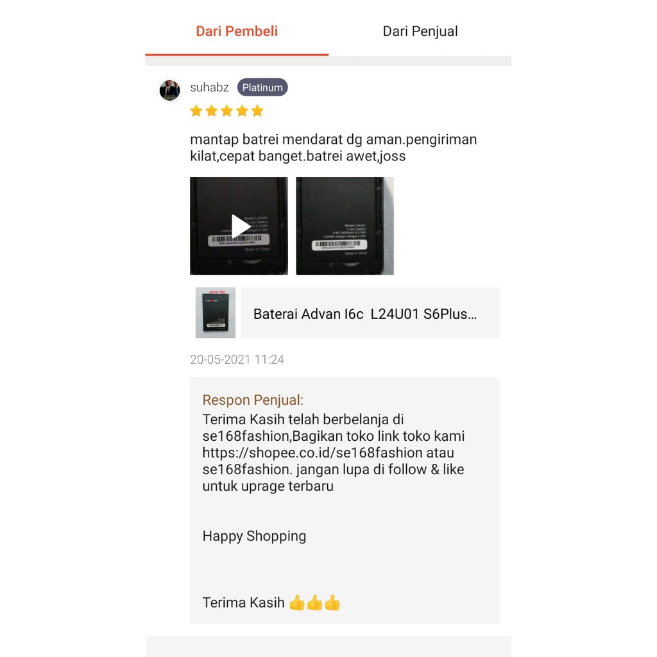Click the Respon Penjual heading
The height and width of the screenshot is (657, 657).
pos(253,400)
